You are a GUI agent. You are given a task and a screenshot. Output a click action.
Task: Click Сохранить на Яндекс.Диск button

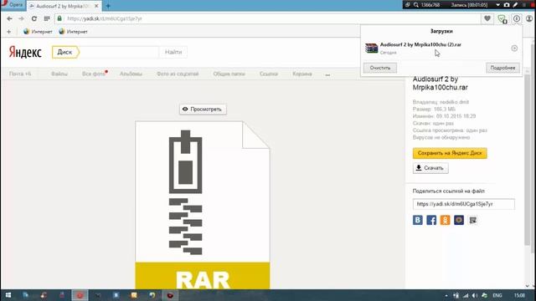point(450,153)
